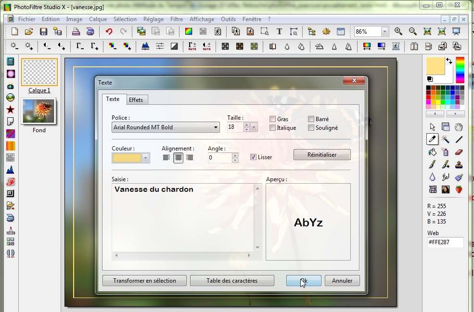
Task: Click the Print icon in the toolbar
Action: click(x=76, y=31)
